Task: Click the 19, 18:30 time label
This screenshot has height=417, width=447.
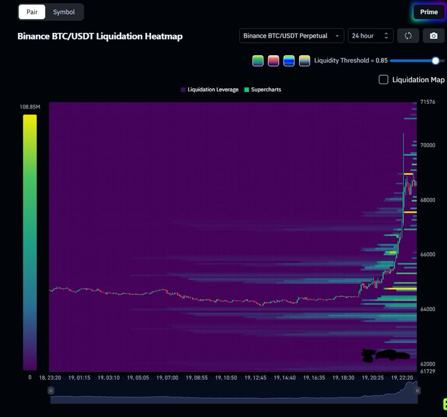Action: click(x=343, y=378)
